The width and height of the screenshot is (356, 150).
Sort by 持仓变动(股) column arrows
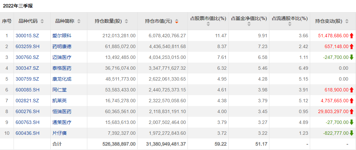coord(346,21)
